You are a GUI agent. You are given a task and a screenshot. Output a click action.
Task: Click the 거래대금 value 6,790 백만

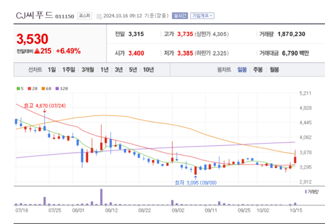[x=295, y=53]
